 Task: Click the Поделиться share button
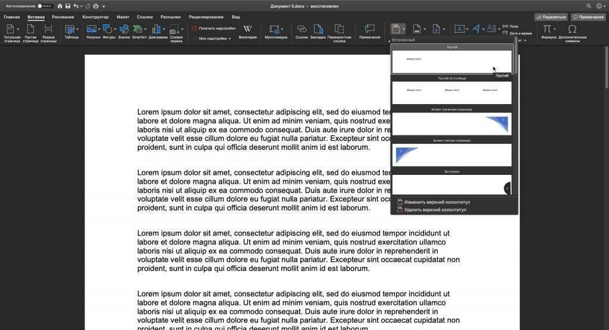point(551,17)
